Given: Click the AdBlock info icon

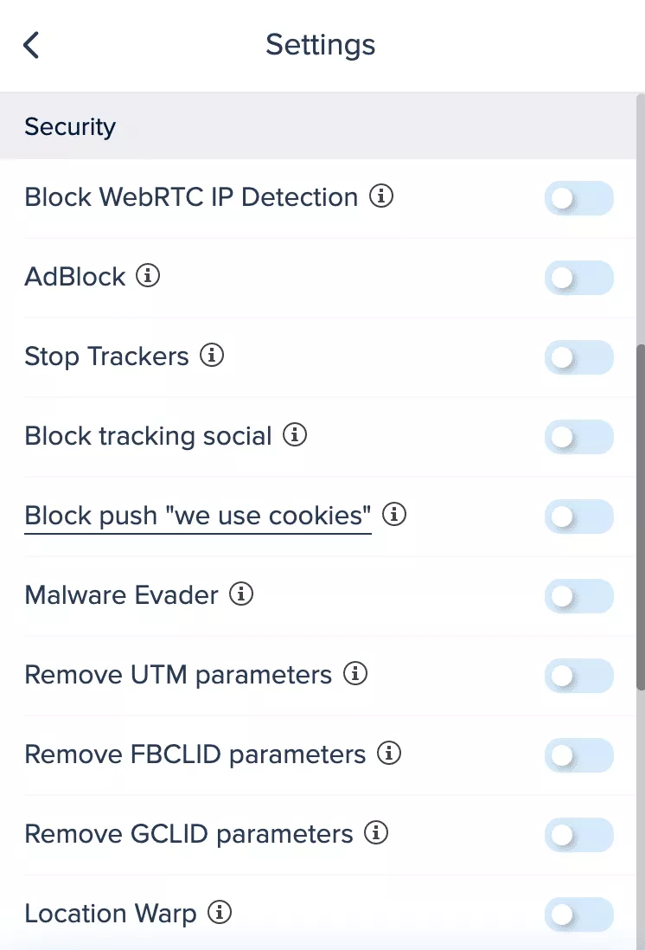Looking at the screenshot, I should coord(149,277).
